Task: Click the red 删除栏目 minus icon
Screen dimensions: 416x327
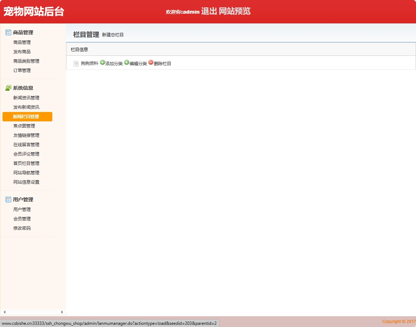Action: click(151, 63)
